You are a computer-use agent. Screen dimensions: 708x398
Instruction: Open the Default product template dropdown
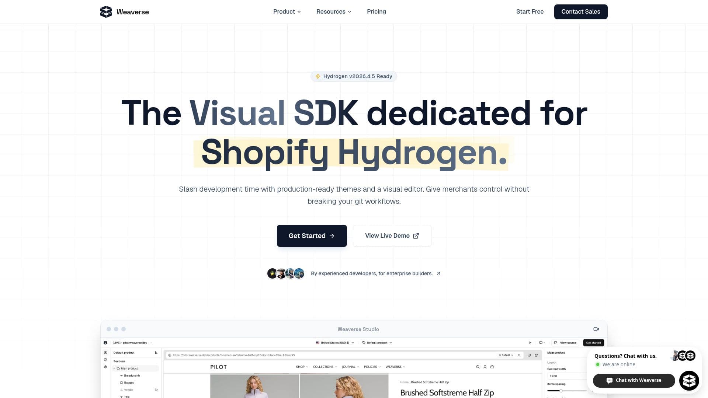click(377, 343)
